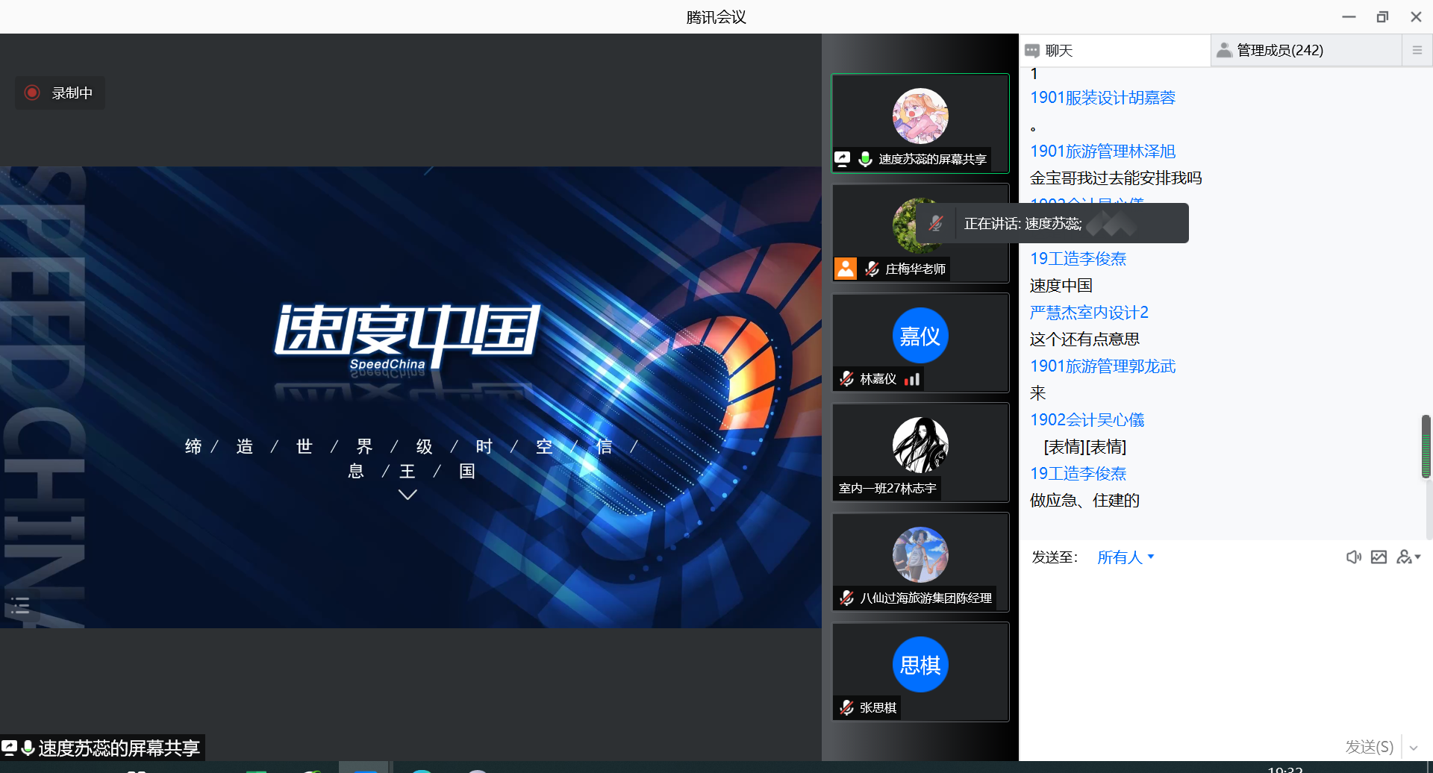This screenshot has width=1433, height=773.
Task: Click the screen share icon in 速度苏蕊 tile
Action: point(843,159)
